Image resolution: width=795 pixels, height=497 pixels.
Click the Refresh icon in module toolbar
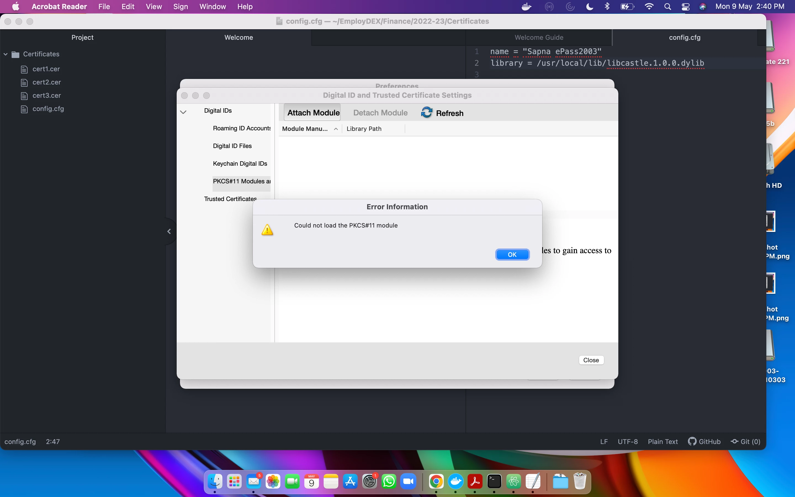coord(426,112)
